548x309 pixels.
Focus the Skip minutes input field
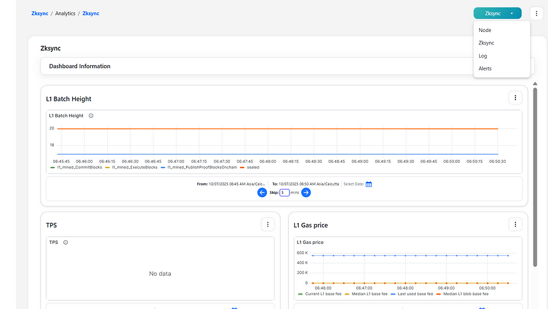284,193
